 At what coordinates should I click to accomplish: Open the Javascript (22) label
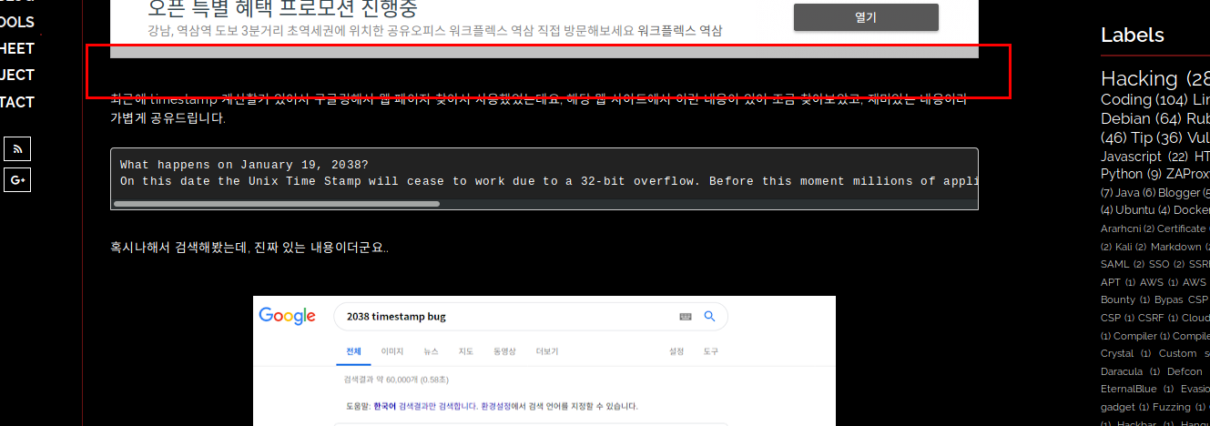(x=1144, y=157)
